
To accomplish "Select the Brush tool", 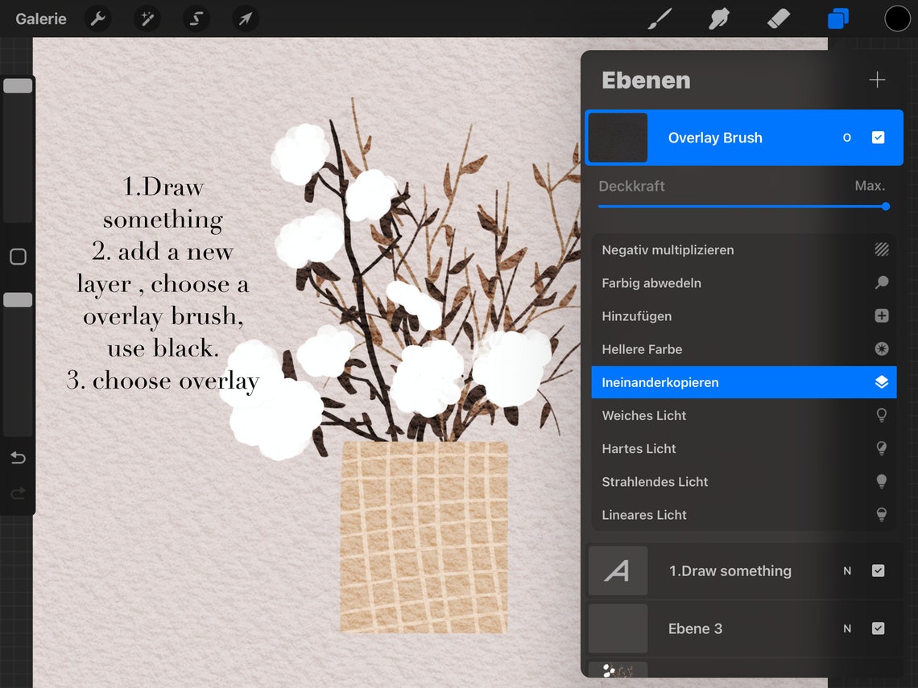I will [660, 18].
